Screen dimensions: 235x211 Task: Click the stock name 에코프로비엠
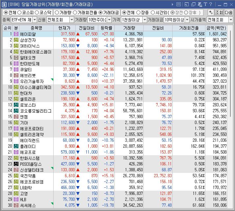tap(32, 182)
